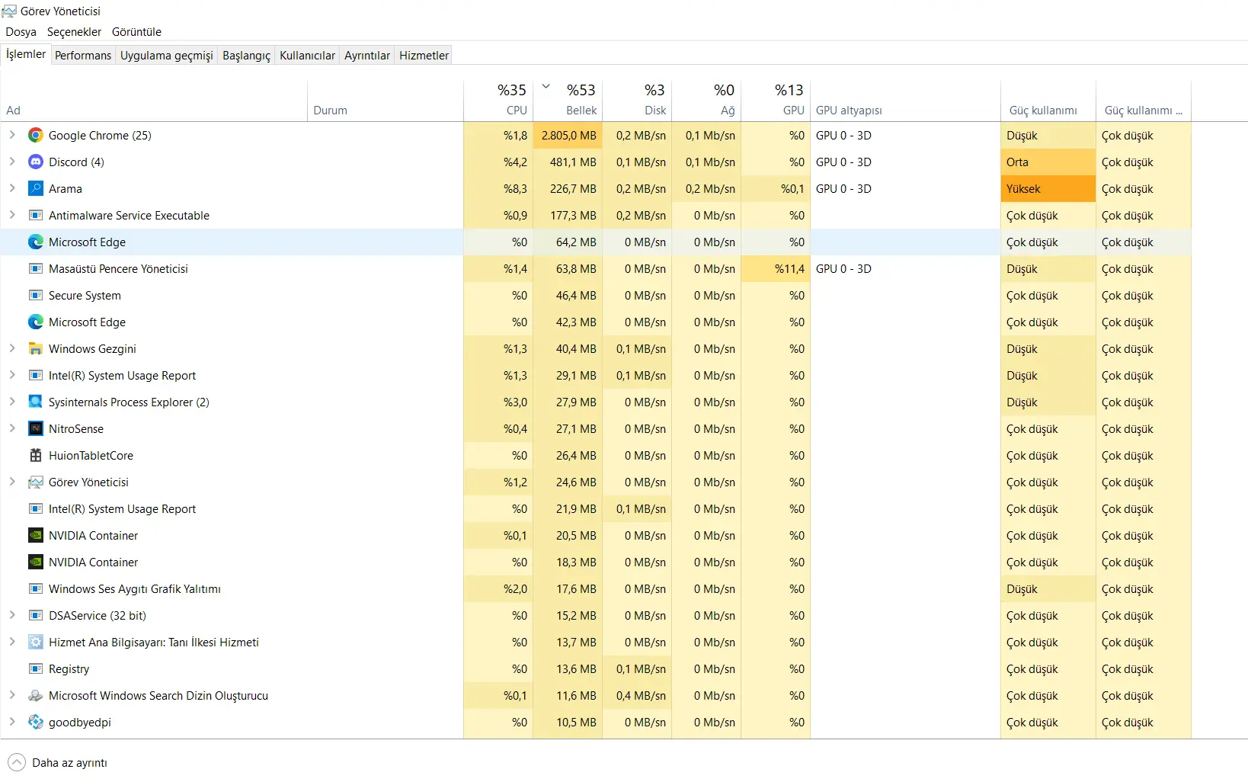Sort processes by the CPU column header
This screenshot has width=1248, height=782.
point(498,100)
